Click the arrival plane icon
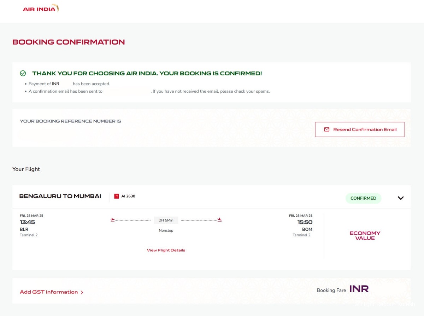This screenshot has height=316, width=424. [219, 220]
